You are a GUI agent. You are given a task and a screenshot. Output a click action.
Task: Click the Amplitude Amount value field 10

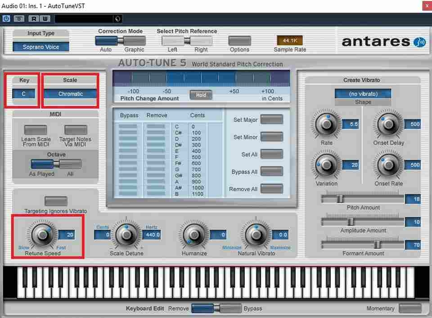pyautogui.click(x=413, y=222)
